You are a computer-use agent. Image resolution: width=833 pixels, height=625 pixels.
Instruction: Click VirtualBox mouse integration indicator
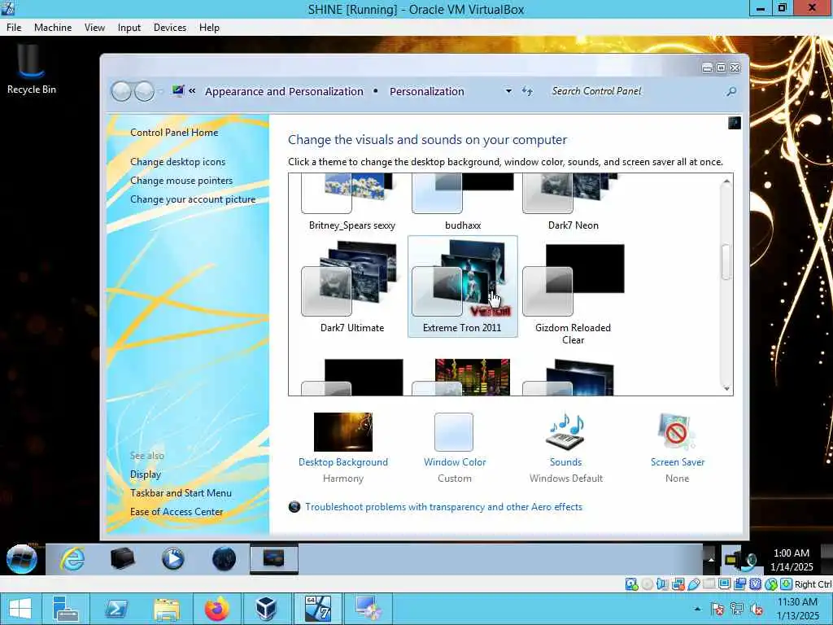point(771,584)
